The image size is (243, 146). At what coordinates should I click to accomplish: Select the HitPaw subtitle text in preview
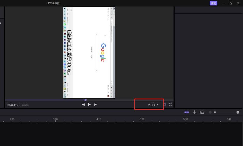[70, 53]
